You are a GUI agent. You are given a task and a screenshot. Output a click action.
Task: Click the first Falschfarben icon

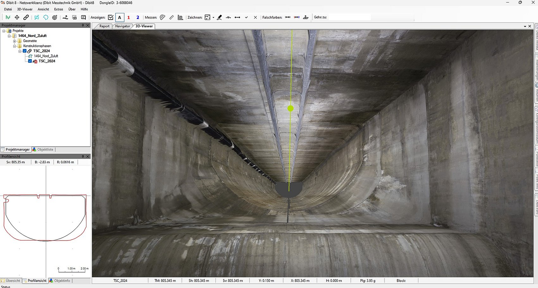(x=288, y=17)
